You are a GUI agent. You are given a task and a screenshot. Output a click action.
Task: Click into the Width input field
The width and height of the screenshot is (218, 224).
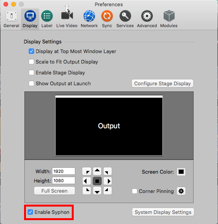click(x=64, y=171)
